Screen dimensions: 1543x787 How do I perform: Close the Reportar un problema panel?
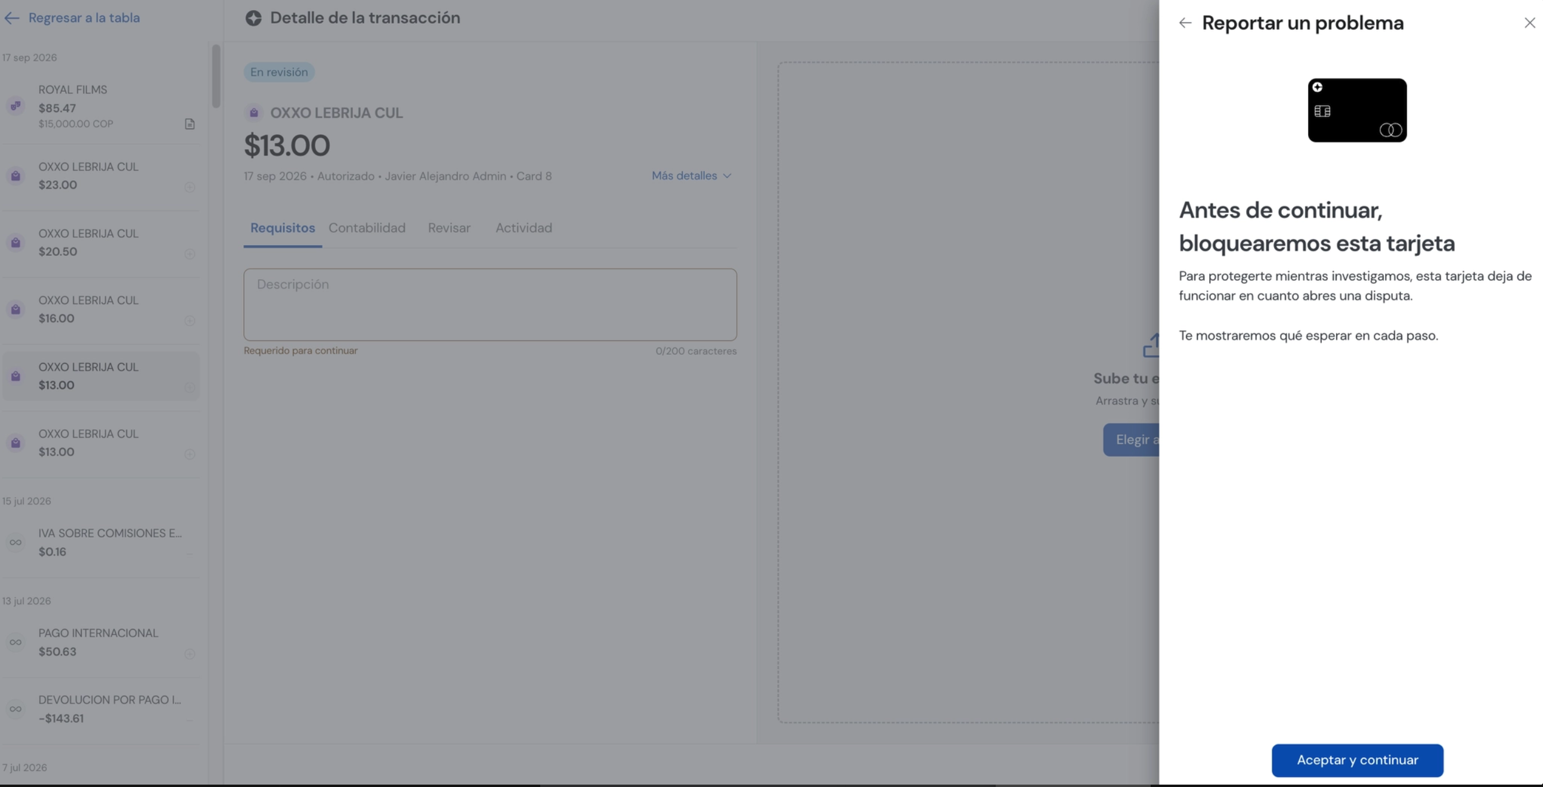pos(1529,23)
